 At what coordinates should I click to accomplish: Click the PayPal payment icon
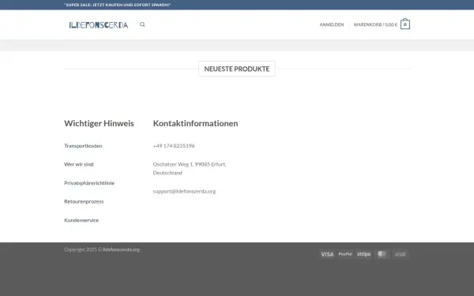(345, 254)
